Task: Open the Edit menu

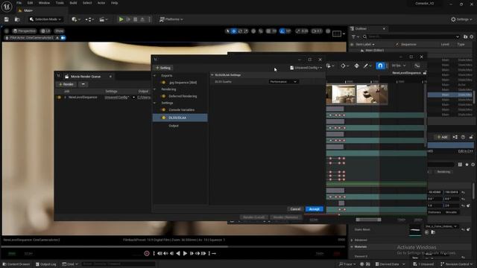Action: [30, 3]
